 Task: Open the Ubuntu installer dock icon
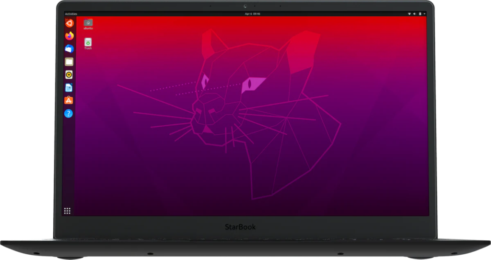click(70, 23)
